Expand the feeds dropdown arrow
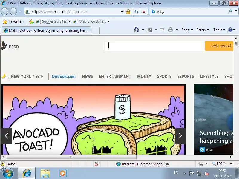This screenshot has width=239, height=179. pyautogui.click(x=156, y=30)
